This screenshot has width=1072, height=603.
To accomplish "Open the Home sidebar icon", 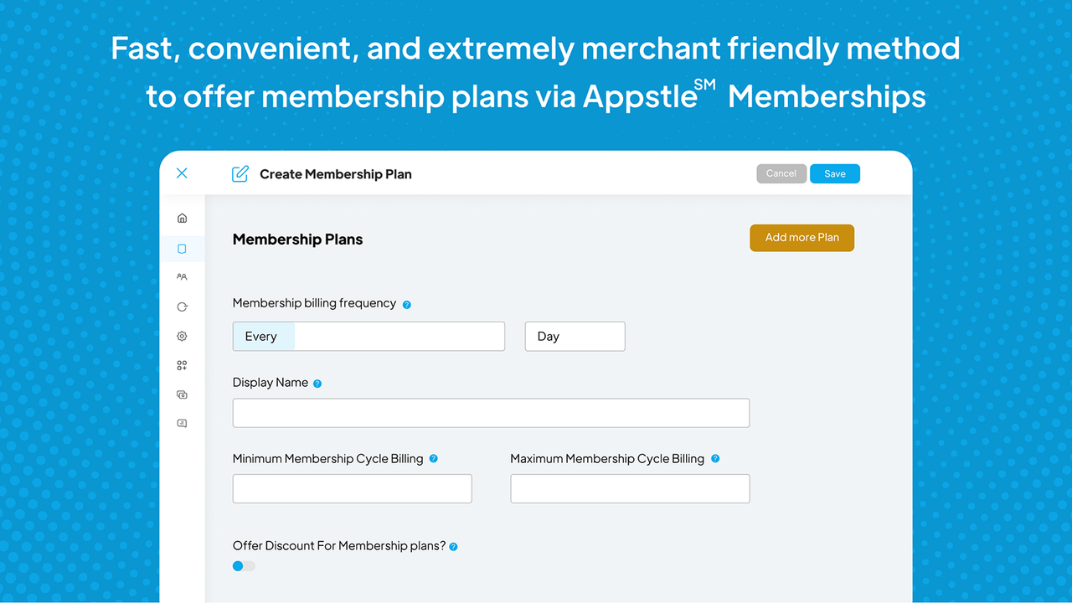I will [x=182, y=218].
